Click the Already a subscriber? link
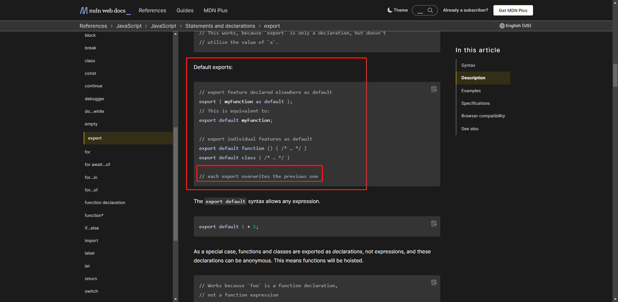The height and width of the screenshot is (302, 618). (x=465, y=10)
